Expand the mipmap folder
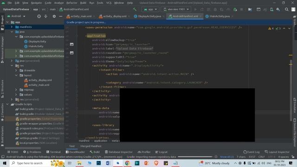The image size is (297, 167). click(16, 90)
